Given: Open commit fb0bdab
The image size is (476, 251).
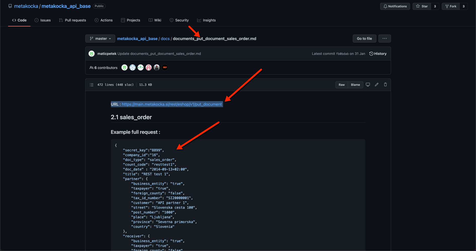Looking at the screenshot, I should tap(342, 54).
